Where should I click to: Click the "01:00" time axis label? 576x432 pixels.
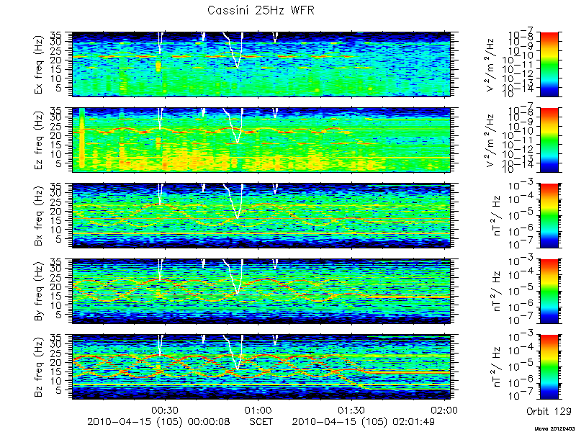pyautogui.click(x=258, y=410)
